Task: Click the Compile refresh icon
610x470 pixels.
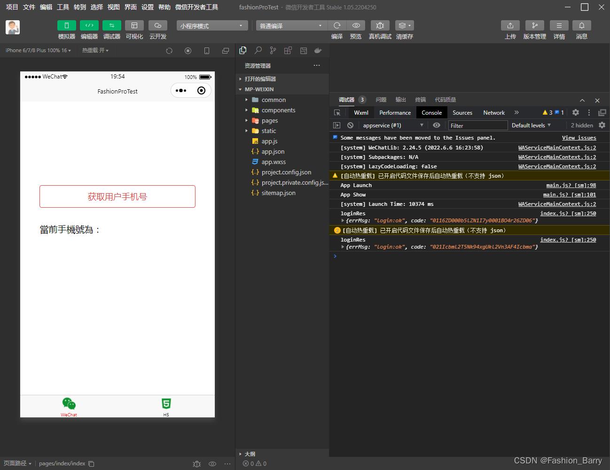Action: tap(337, 25)
